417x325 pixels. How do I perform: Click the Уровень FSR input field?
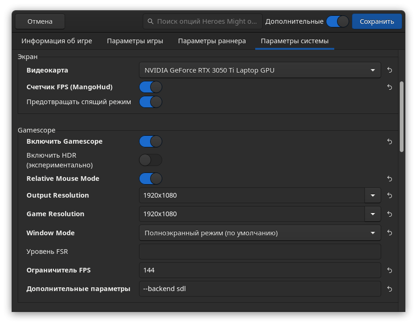[260, 252]
